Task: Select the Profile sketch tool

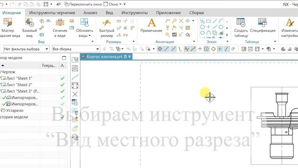Action: (x=203, y=21)
